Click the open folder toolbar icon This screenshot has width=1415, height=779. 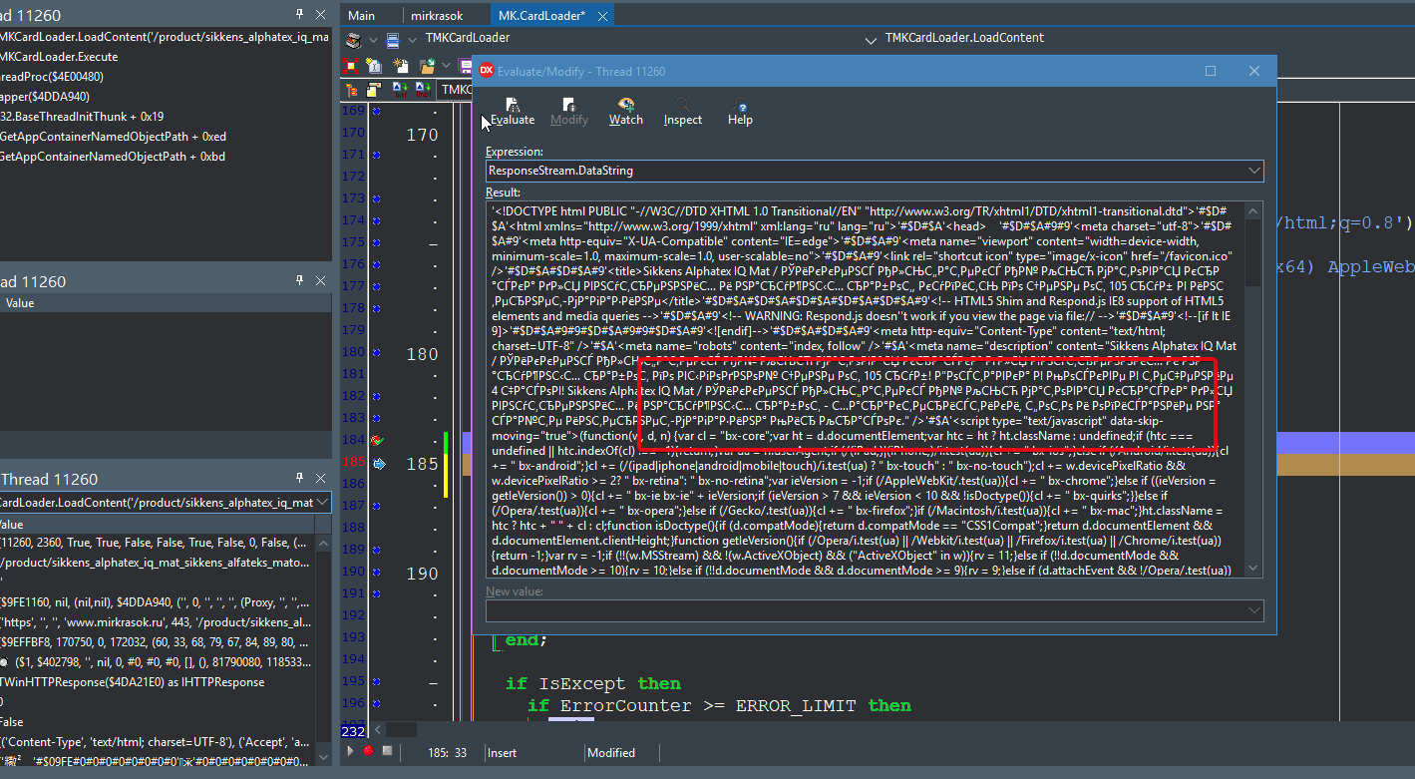427,66
